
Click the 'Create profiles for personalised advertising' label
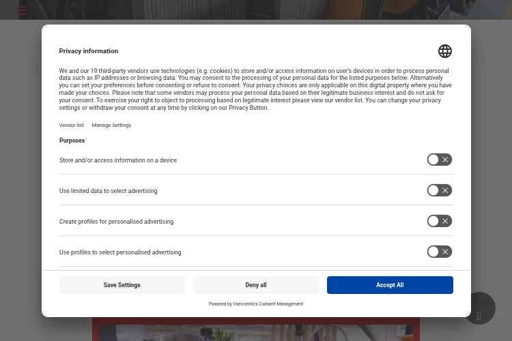click(116, 222)
